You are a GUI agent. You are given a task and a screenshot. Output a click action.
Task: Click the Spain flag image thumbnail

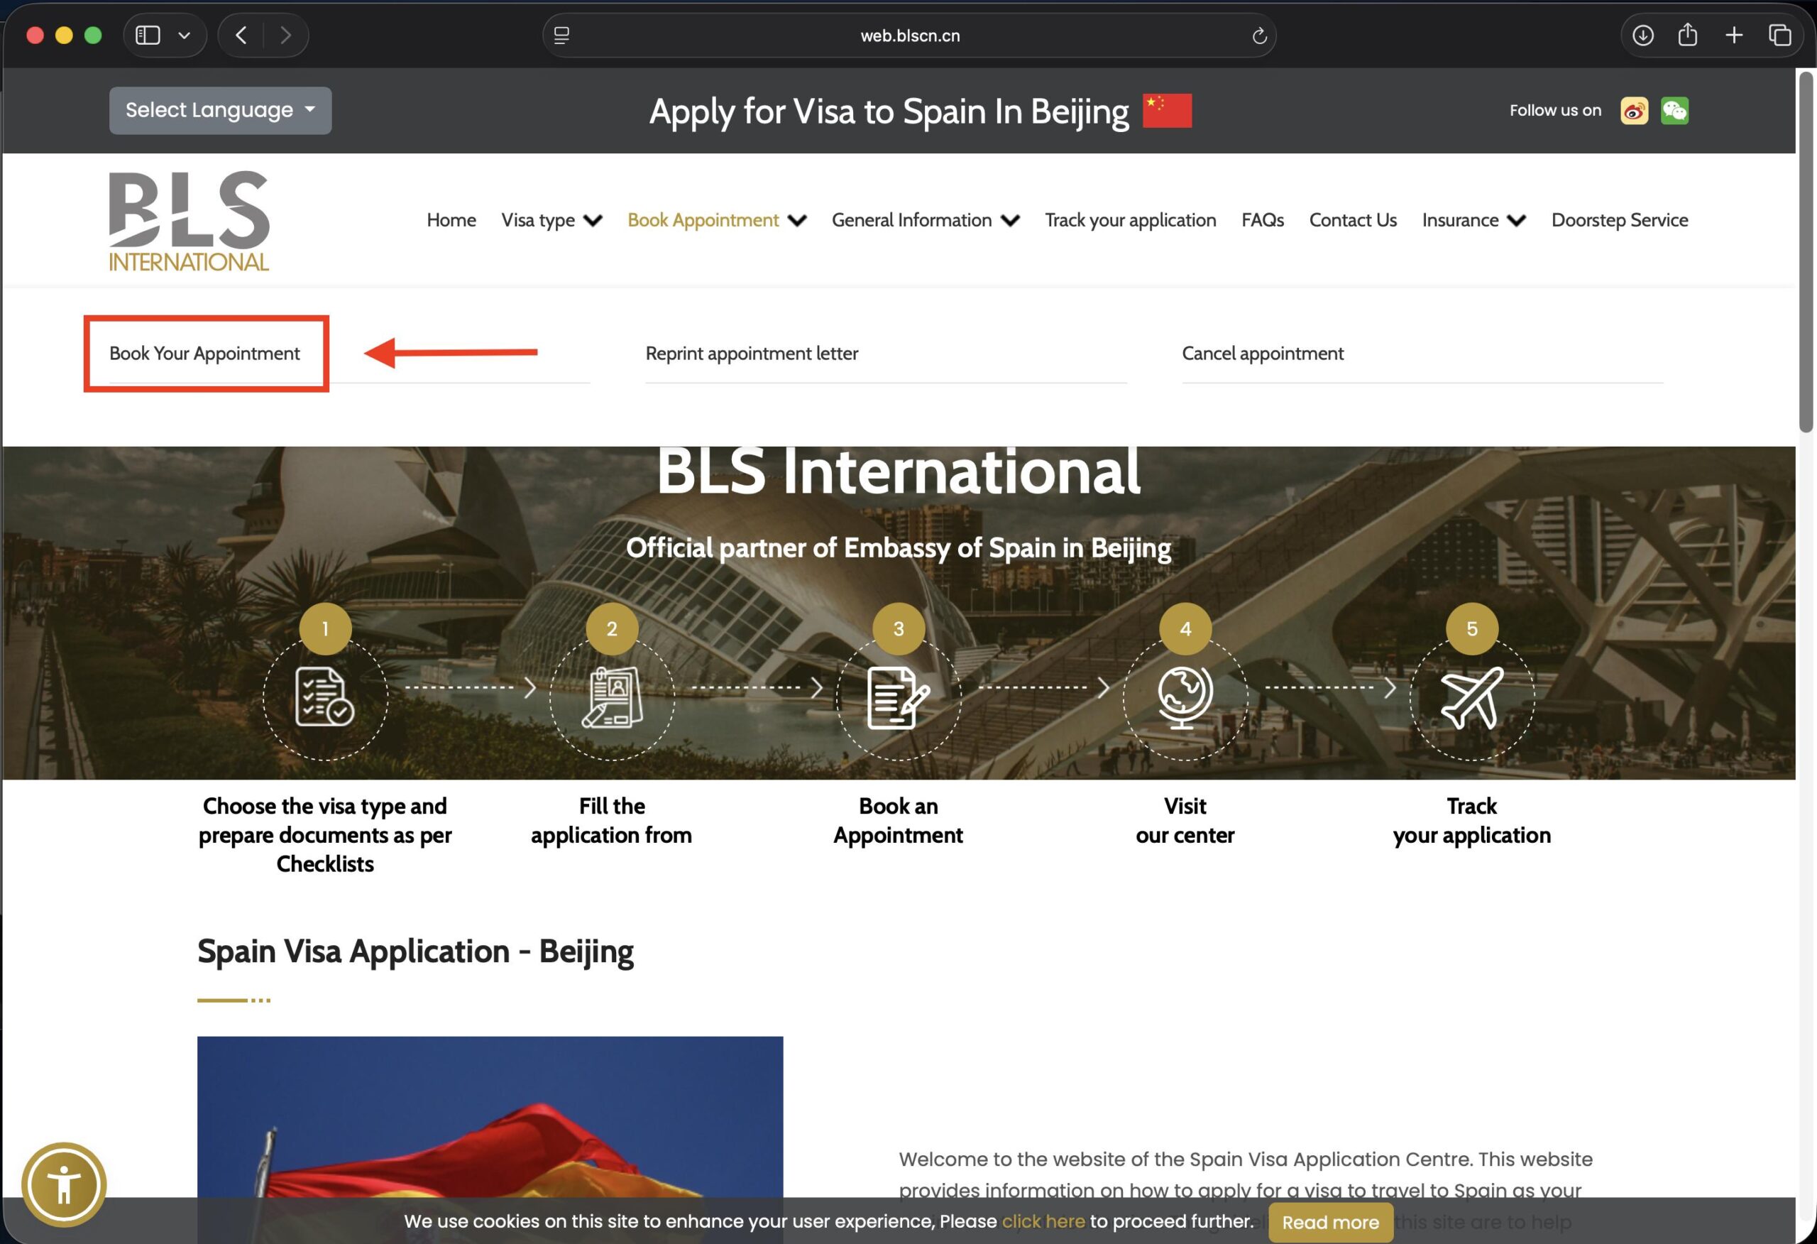click(490, 1139)
